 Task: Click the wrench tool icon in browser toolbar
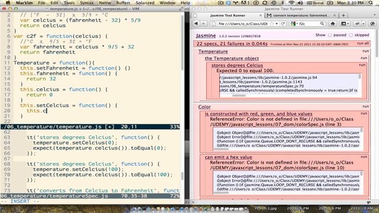pos(372,24)
